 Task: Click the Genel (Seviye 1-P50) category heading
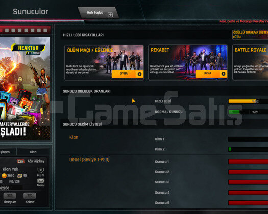[89, 159]
